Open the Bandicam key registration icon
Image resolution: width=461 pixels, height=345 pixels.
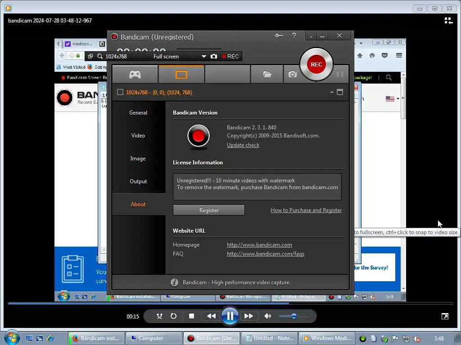pos(279,36)
